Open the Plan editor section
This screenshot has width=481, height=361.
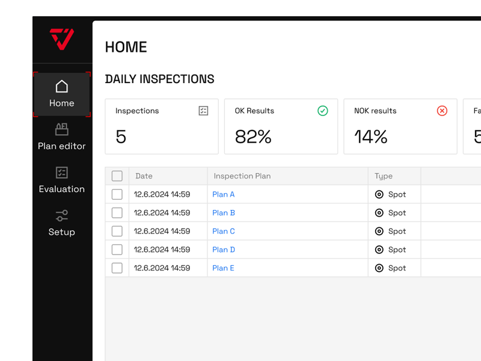pos(62,137)
